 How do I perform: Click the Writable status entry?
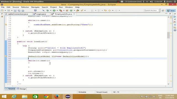[82, 92]
